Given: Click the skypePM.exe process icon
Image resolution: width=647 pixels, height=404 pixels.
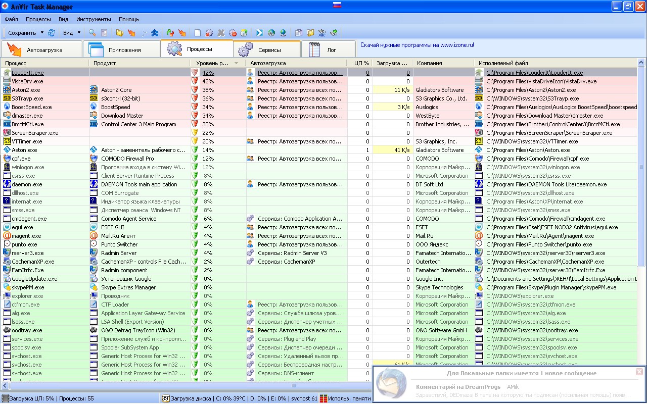Looking at the screenshot, I should pyautogui.click(x=7, y=287).
